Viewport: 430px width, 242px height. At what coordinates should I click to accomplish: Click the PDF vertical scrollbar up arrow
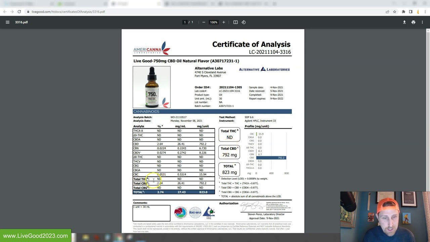coord(428,31)
